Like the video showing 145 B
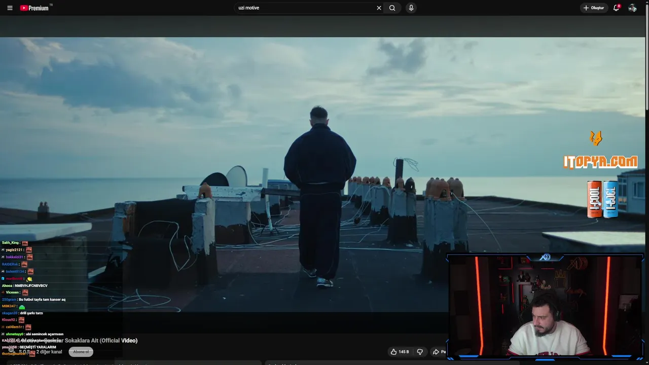649x365 pixels. [400, 352]
